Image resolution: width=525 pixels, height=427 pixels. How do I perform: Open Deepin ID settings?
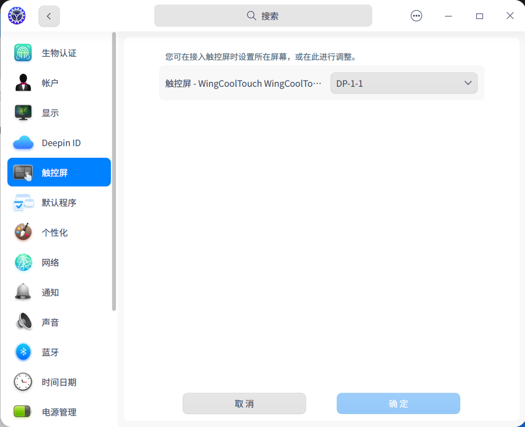tap(58, 142)
